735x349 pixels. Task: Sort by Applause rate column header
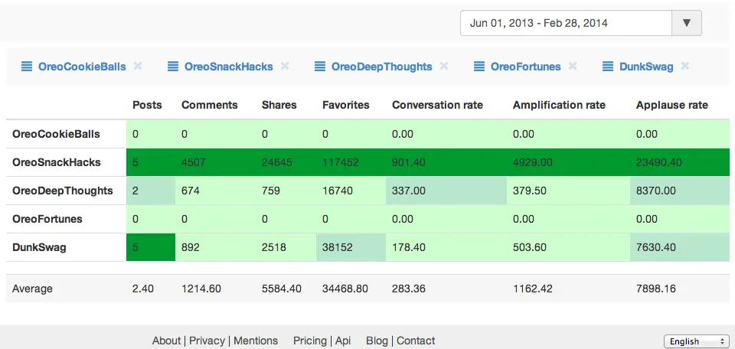671,105
